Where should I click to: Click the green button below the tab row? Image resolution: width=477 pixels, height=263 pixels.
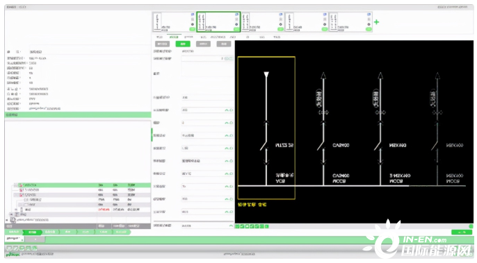pos(183,44)
